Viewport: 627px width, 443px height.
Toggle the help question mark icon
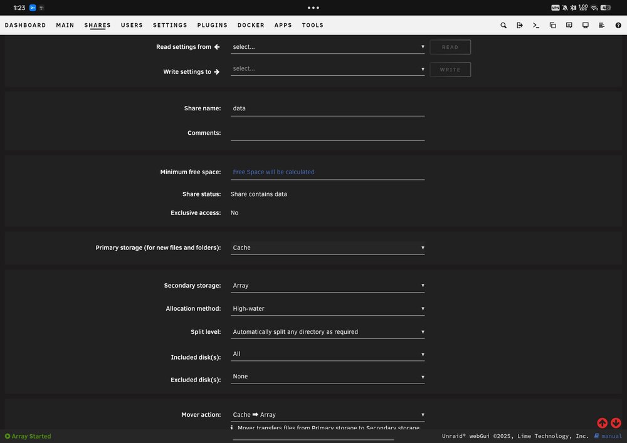pyautogui.click(x=618, y=25)
